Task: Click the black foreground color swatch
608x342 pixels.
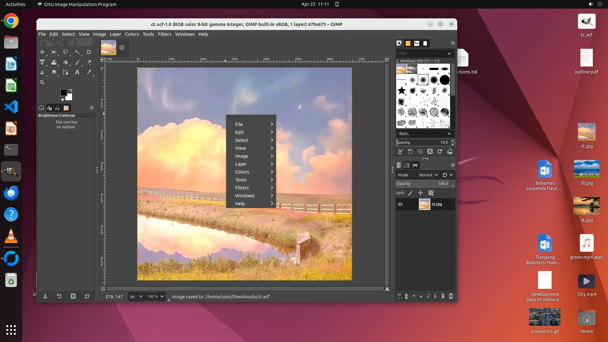Action: coord(63,92)
